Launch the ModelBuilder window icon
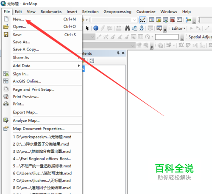212x194 pixels. coord(188,20)
